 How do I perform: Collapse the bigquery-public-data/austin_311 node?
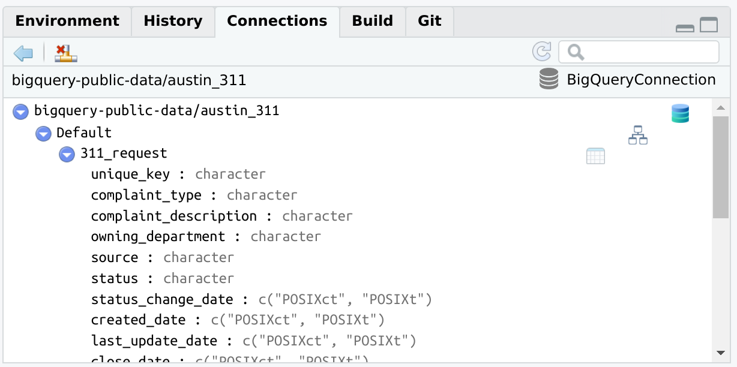21,112
